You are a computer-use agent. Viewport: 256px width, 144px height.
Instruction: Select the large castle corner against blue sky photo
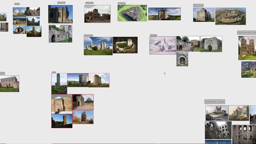(60, 14)
